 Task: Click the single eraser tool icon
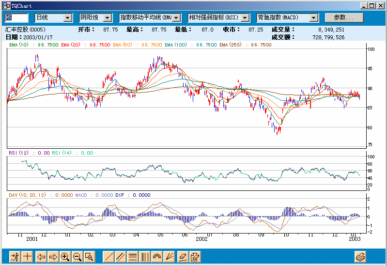[x=183, y=257]
